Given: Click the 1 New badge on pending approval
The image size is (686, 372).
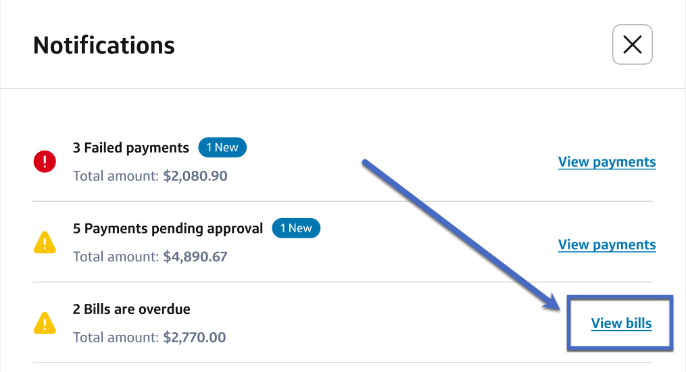Looking at the screenshot, I should (296, 228).
